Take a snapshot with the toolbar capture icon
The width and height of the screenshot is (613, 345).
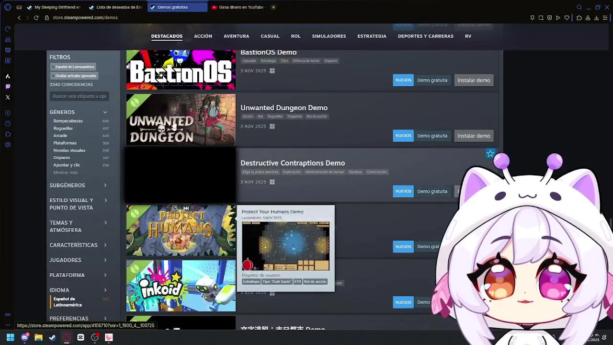[541, 18]
